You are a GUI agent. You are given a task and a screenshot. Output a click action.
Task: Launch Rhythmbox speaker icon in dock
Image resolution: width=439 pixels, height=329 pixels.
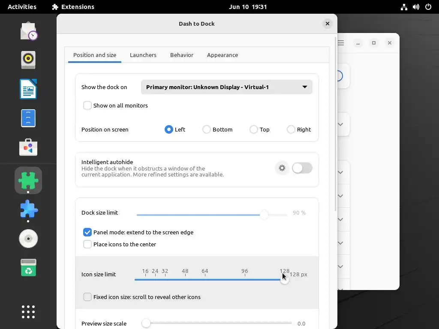pyautogui.click(x=28, y=60)
